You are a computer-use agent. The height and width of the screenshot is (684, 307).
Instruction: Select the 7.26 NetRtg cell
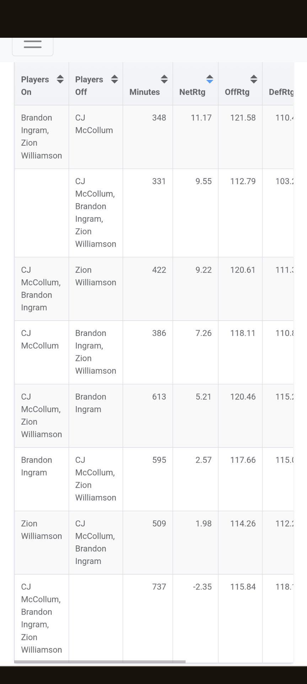[x=195, y=352]
